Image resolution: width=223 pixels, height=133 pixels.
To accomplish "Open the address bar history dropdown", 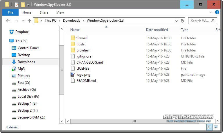I will pos(177,21).
